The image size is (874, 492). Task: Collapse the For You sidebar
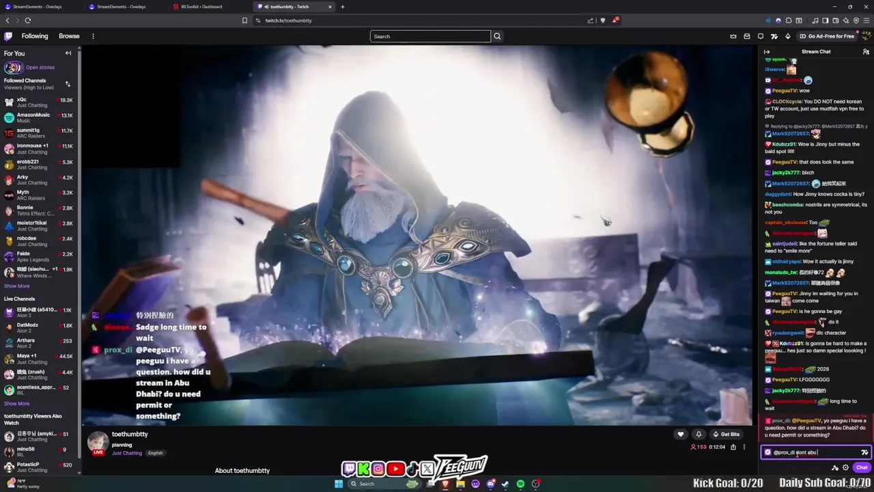(68, 53)
